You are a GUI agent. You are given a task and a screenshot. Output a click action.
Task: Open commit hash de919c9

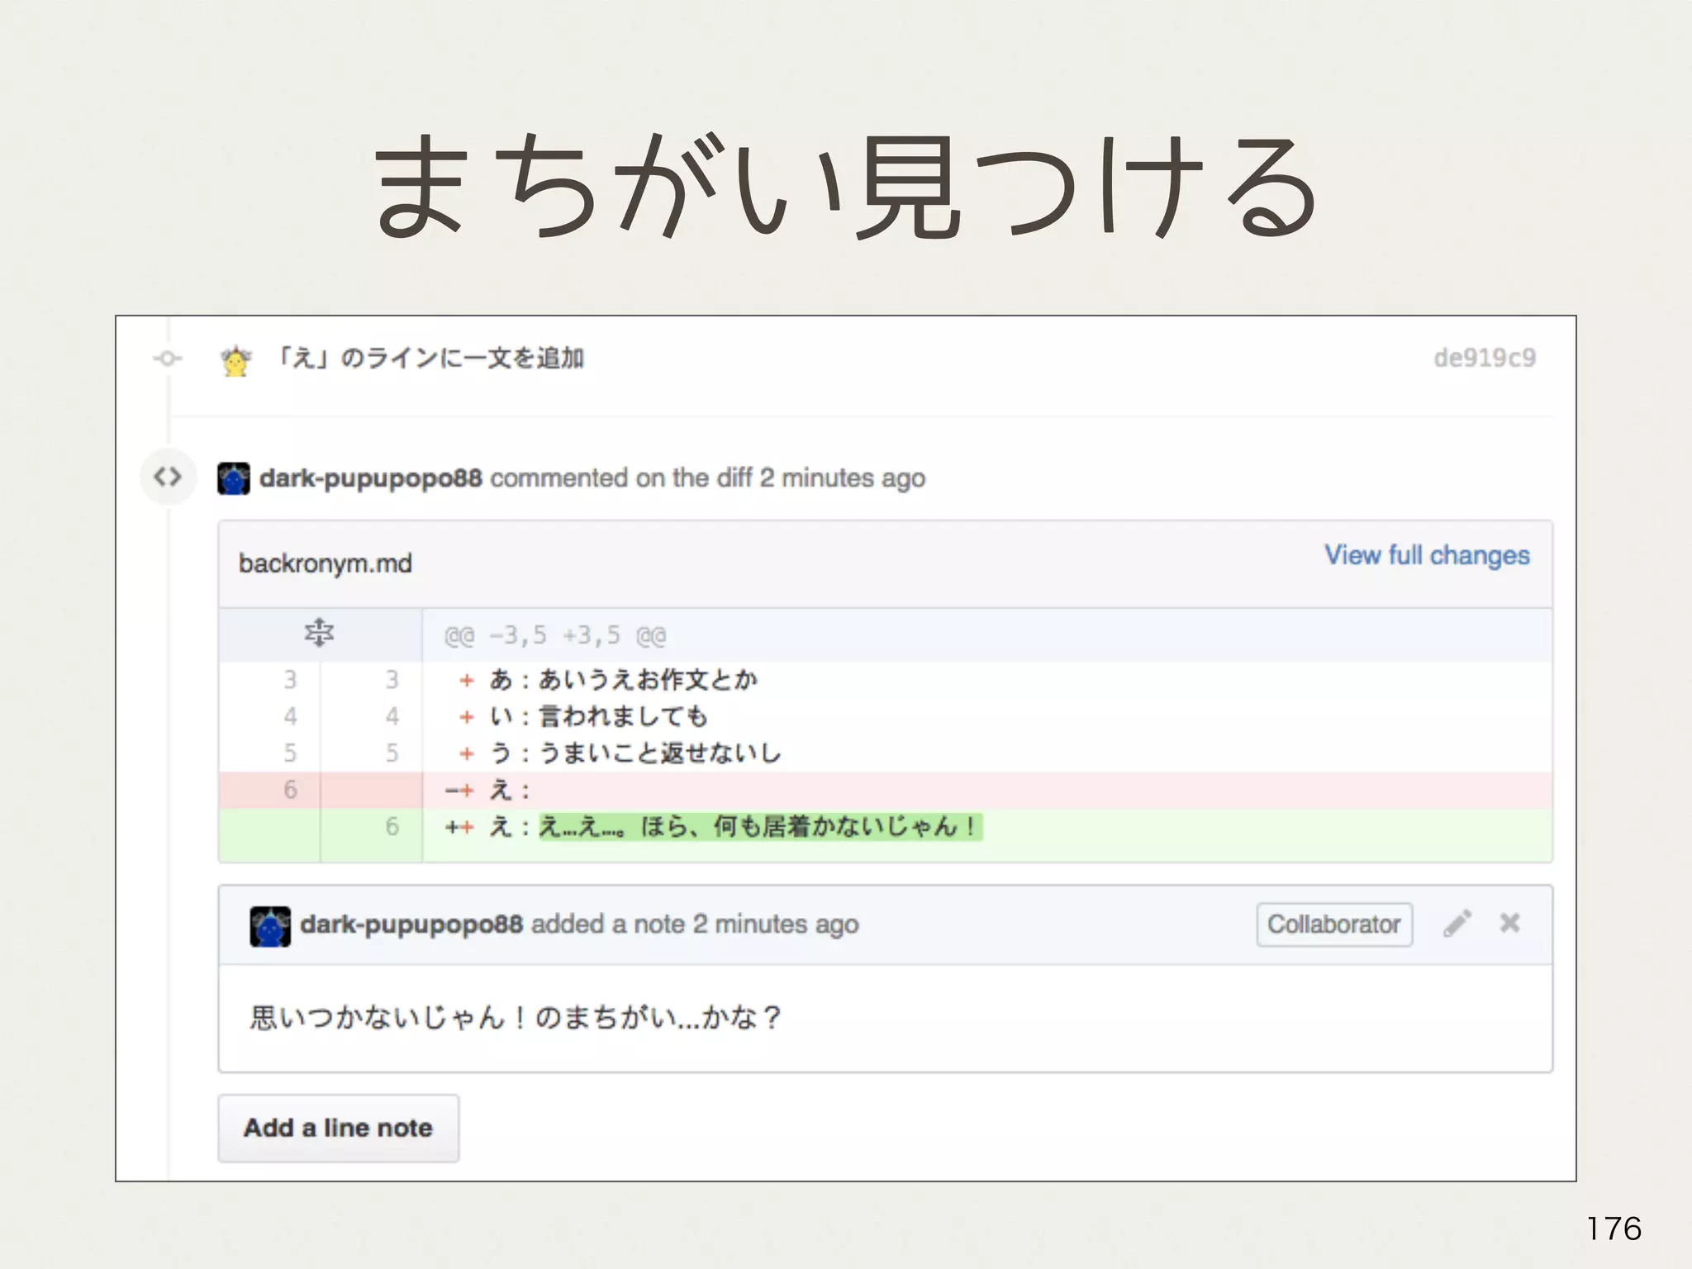1484,358
